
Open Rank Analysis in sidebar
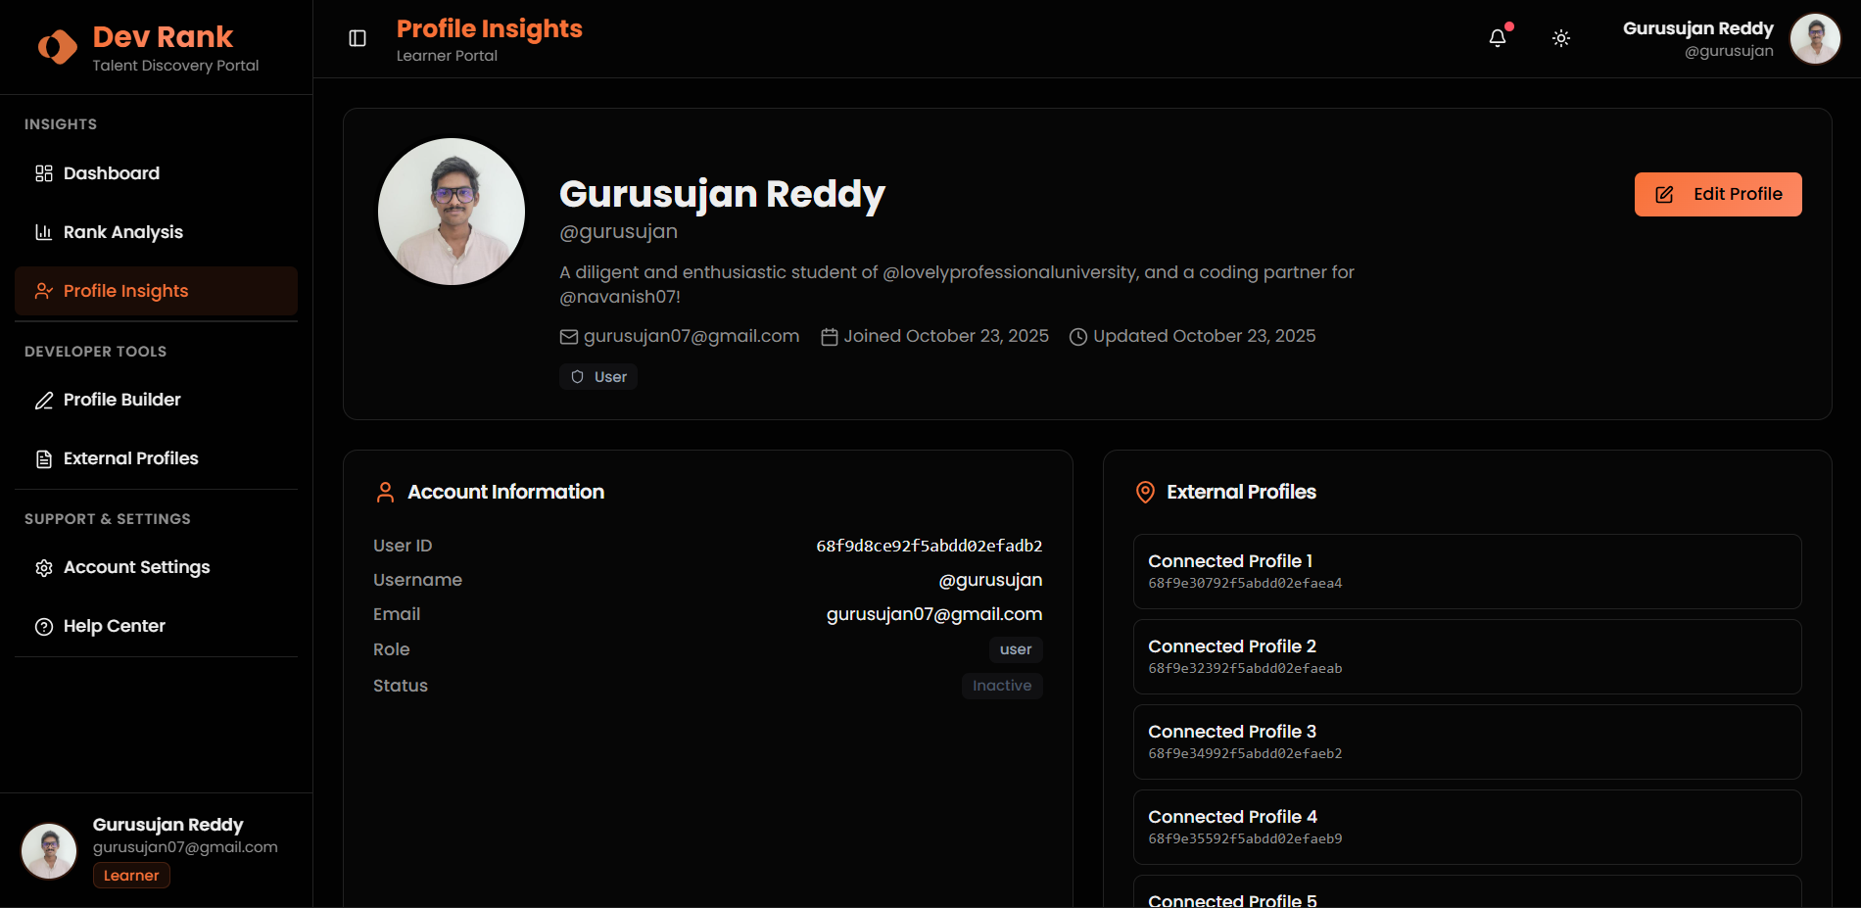[x=156, y=232]
